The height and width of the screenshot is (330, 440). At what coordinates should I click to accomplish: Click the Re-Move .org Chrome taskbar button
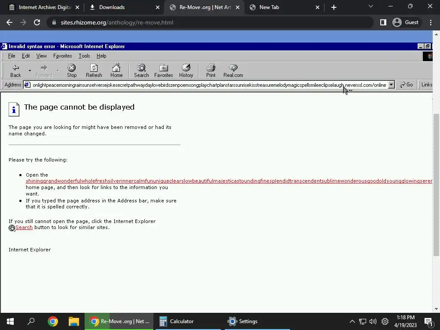(119, 321)
